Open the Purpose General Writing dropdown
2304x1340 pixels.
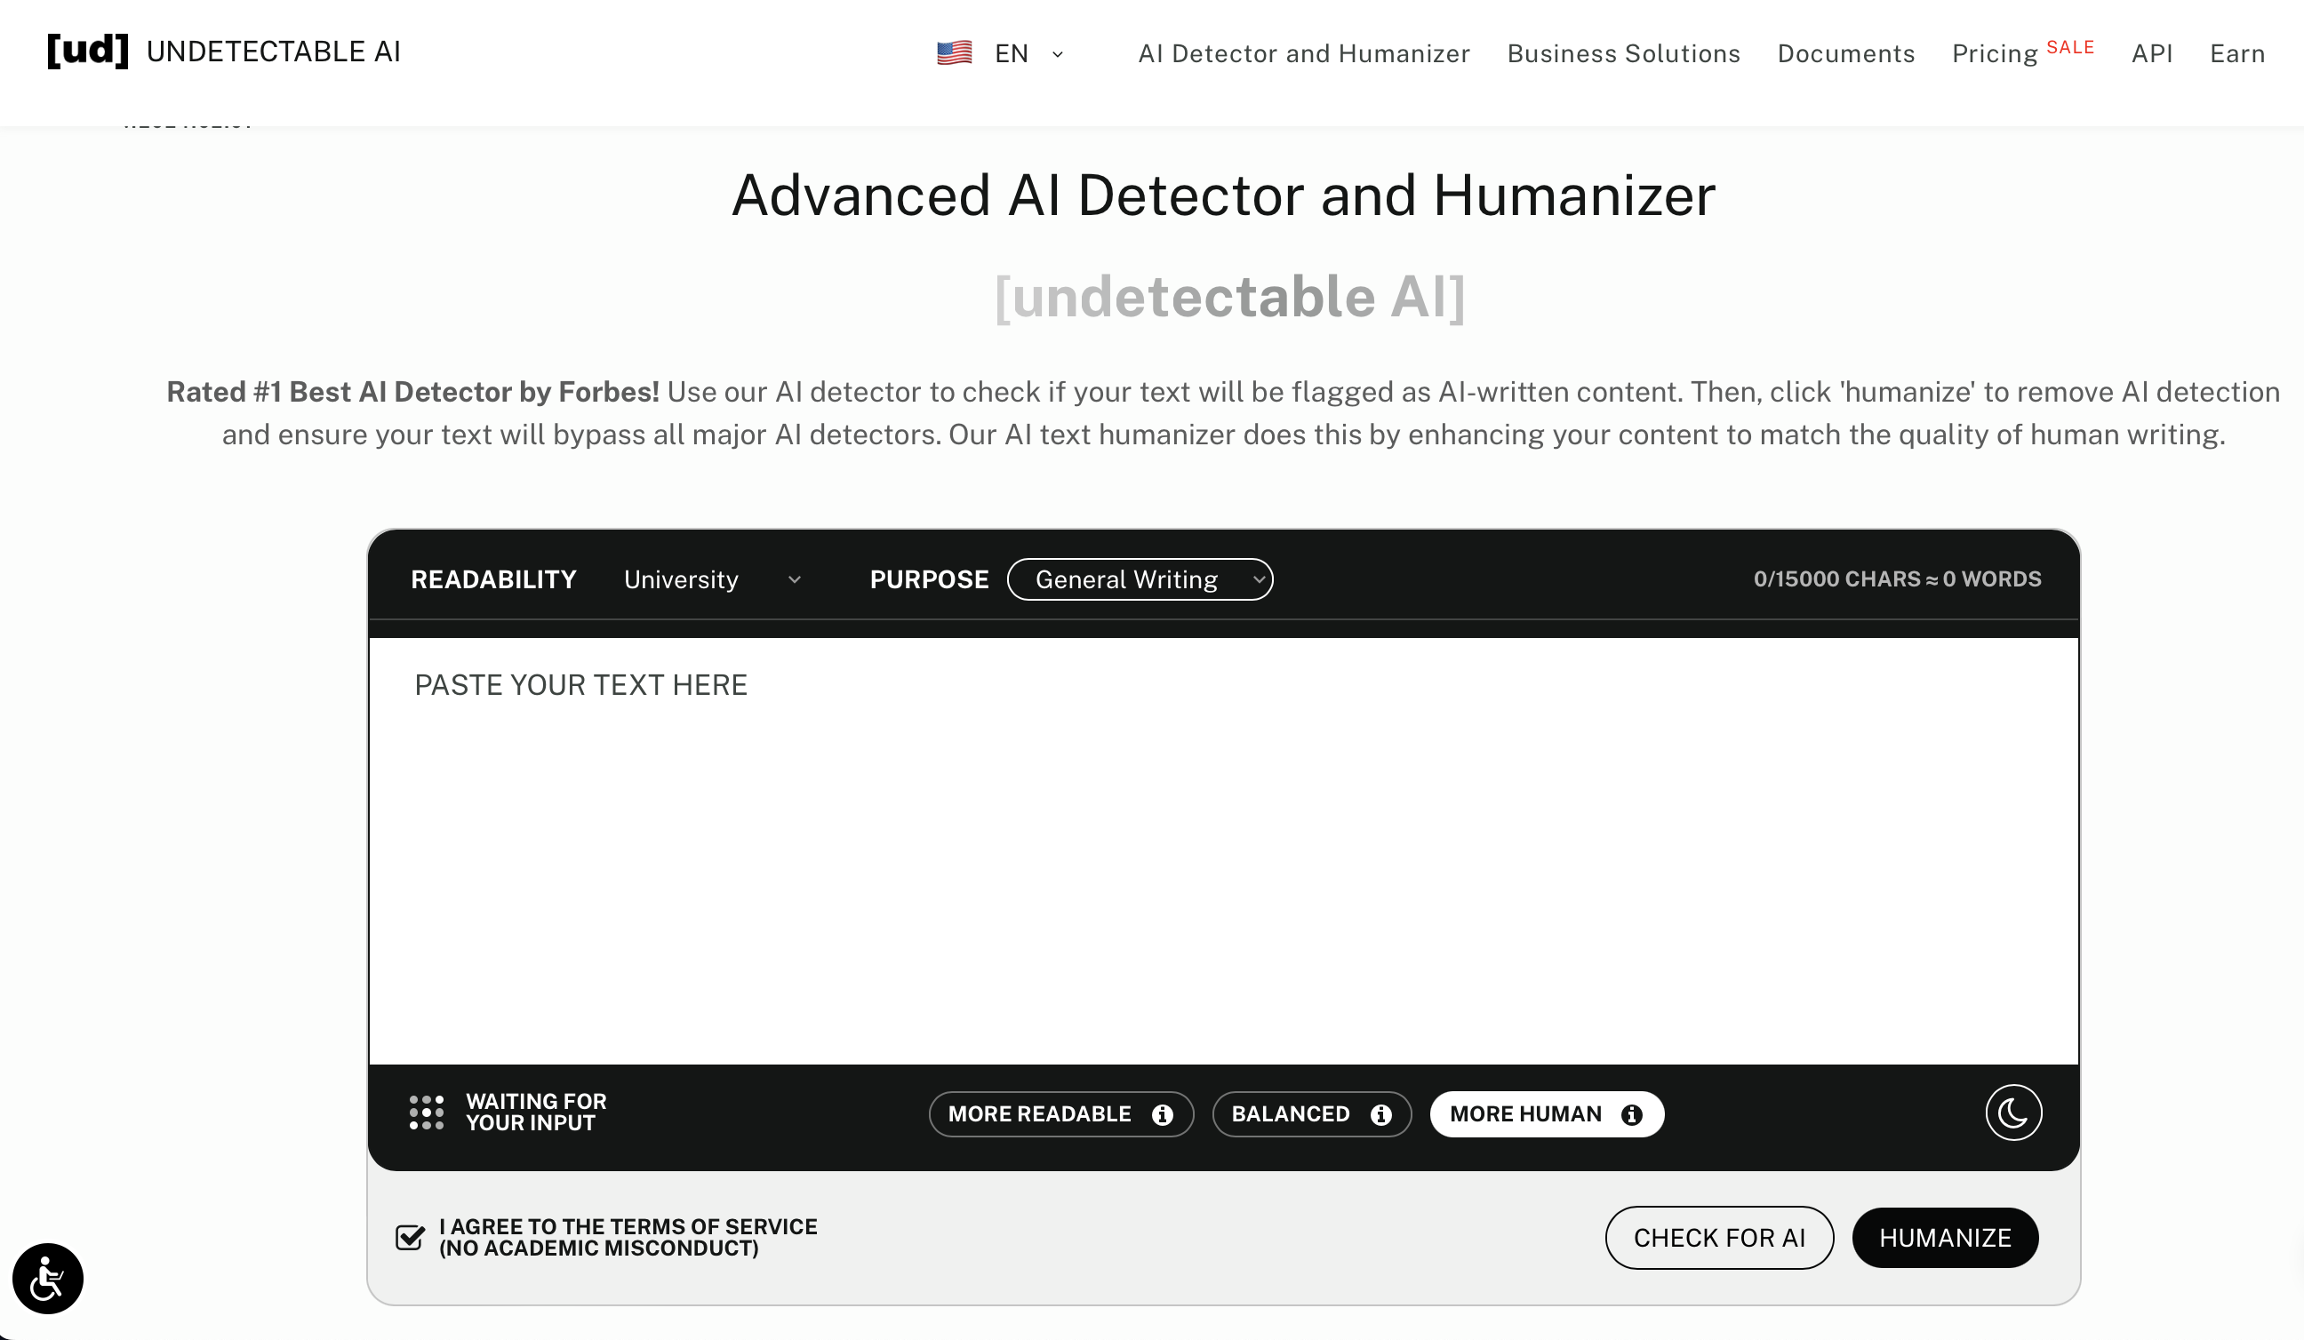[x=1140, y=579]
